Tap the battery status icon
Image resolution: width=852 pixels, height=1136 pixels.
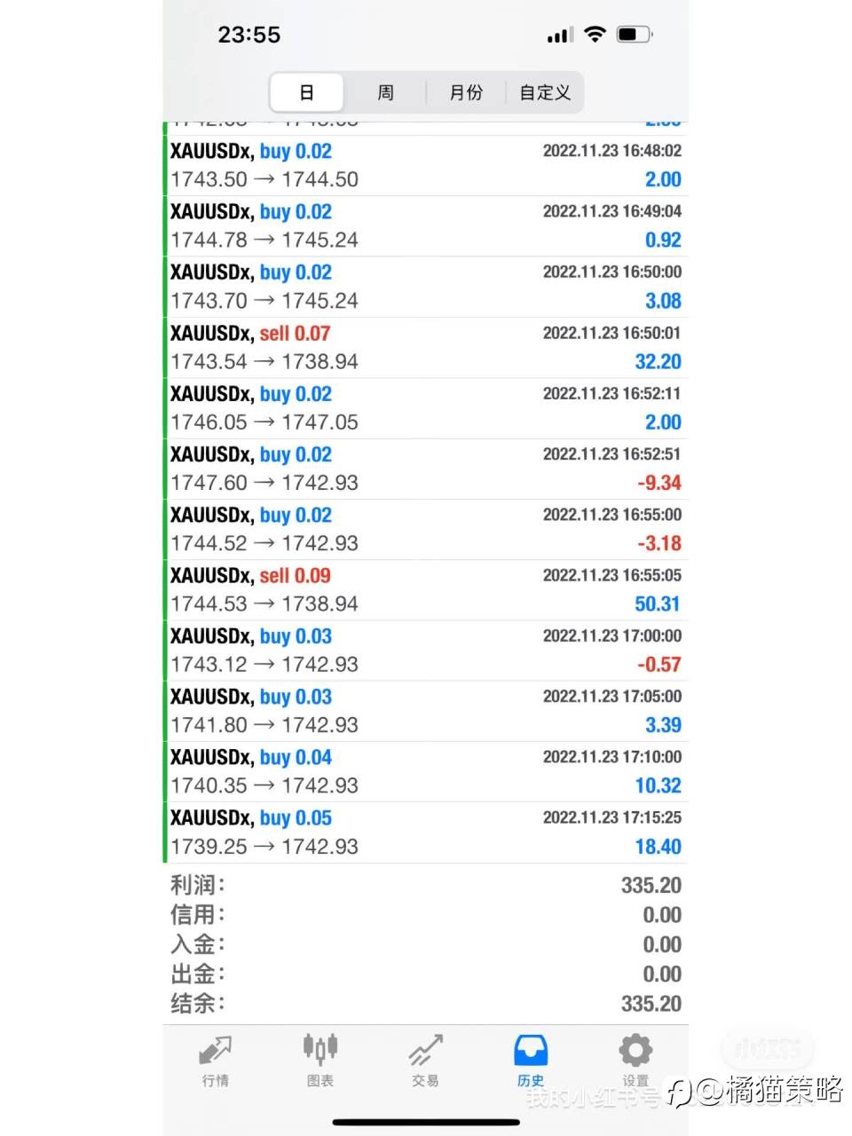(x=634, y=35)
